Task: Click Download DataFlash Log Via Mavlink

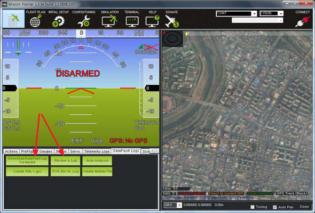Action: coord(27,160)
